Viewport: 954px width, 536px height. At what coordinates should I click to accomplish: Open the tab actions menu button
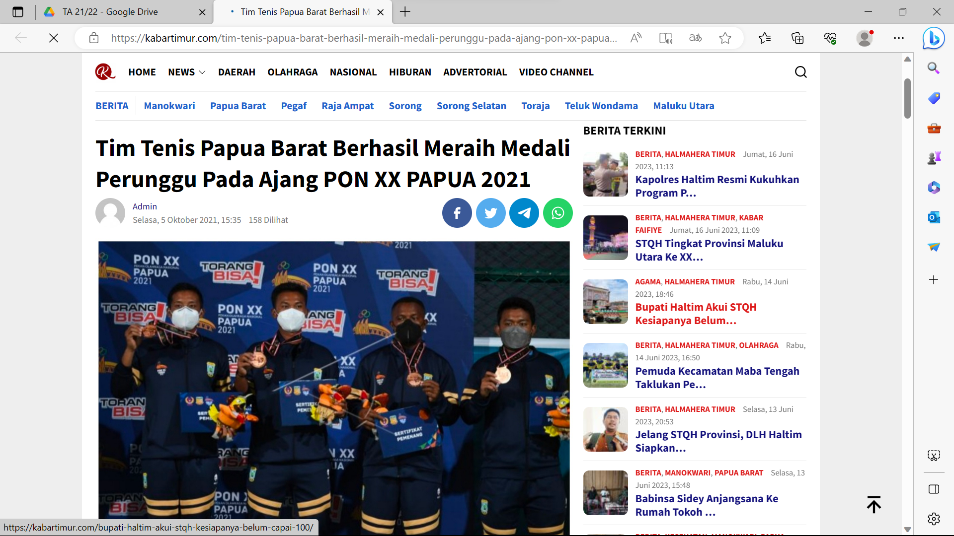(x=18, y=12)
